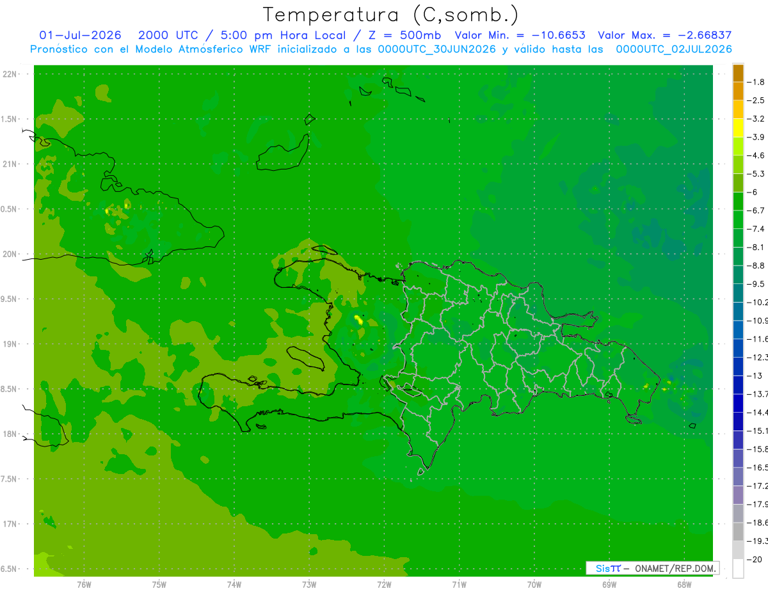Click the "18N" latitude label
Screen dimensions: 768x593
[10, 434]
